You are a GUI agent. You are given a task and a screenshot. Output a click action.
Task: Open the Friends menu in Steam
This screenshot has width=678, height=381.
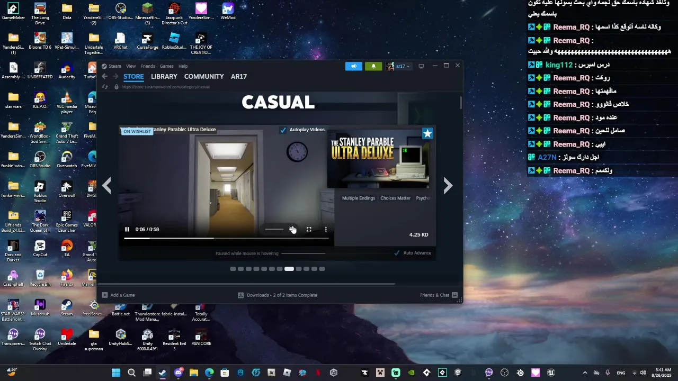[148, 66]
